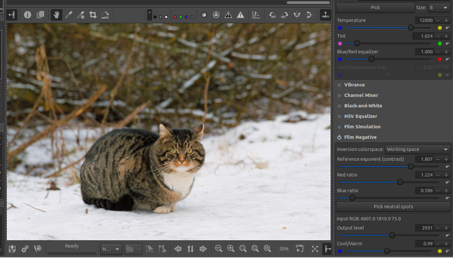Click the Pick white balance button

375,8
